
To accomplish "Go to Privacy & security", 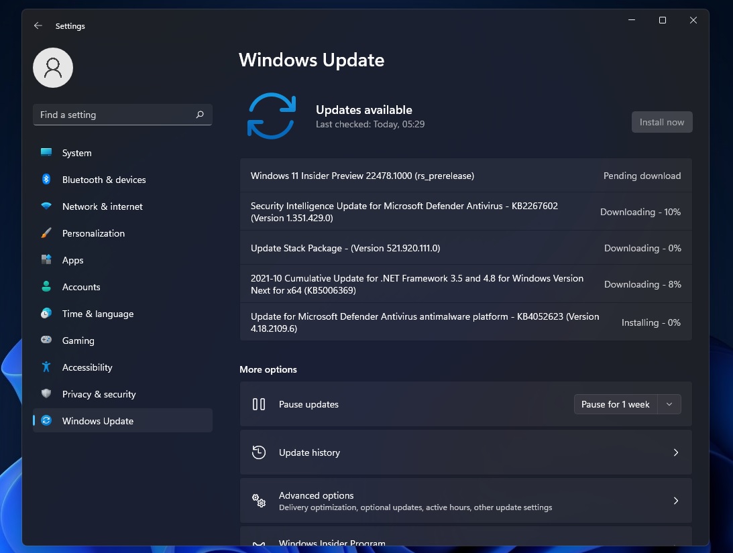I will tap(123, 394).
